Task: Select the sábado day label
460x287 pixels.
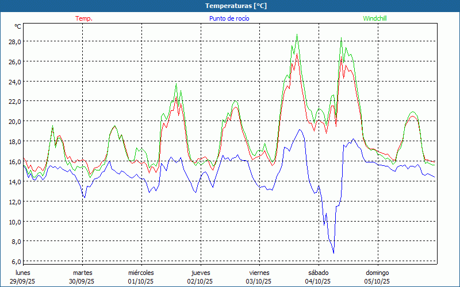Action: pos(318,273)
